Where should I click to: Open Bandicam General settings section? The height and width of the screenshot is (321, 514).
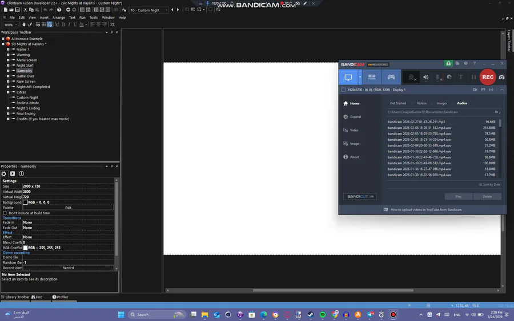[352, 117]
